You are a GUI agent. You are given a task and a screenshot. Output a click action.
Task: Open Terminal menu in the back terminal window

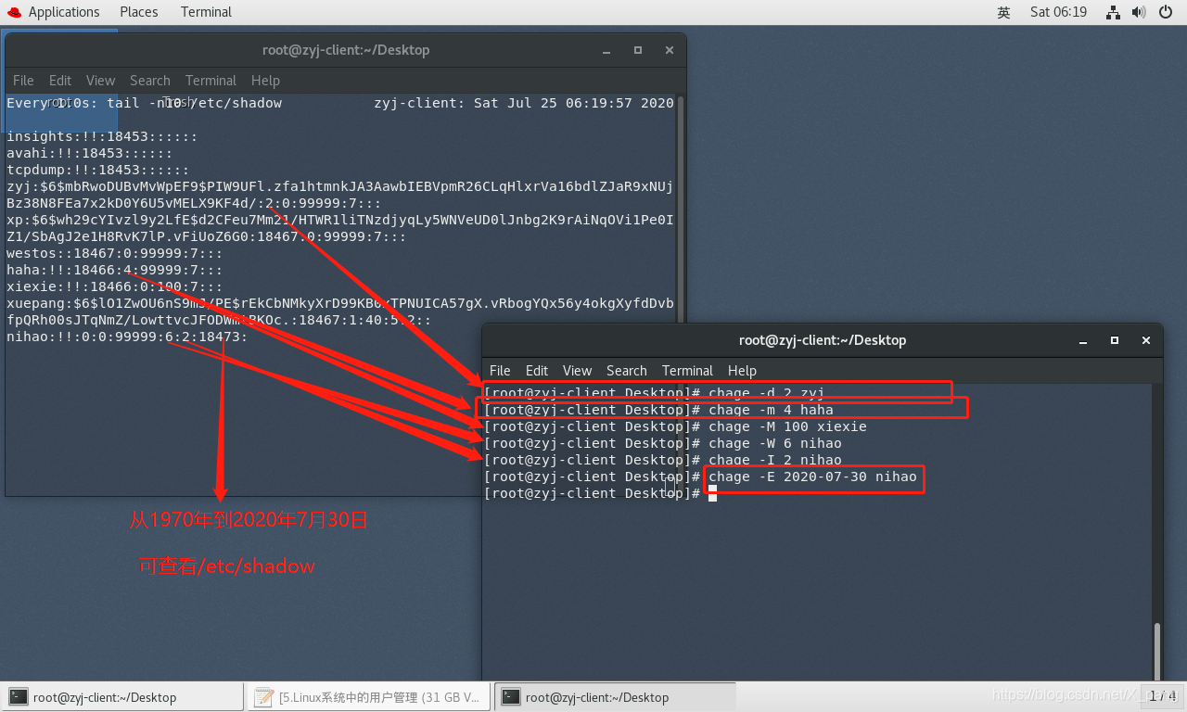(x=211, y=81)
